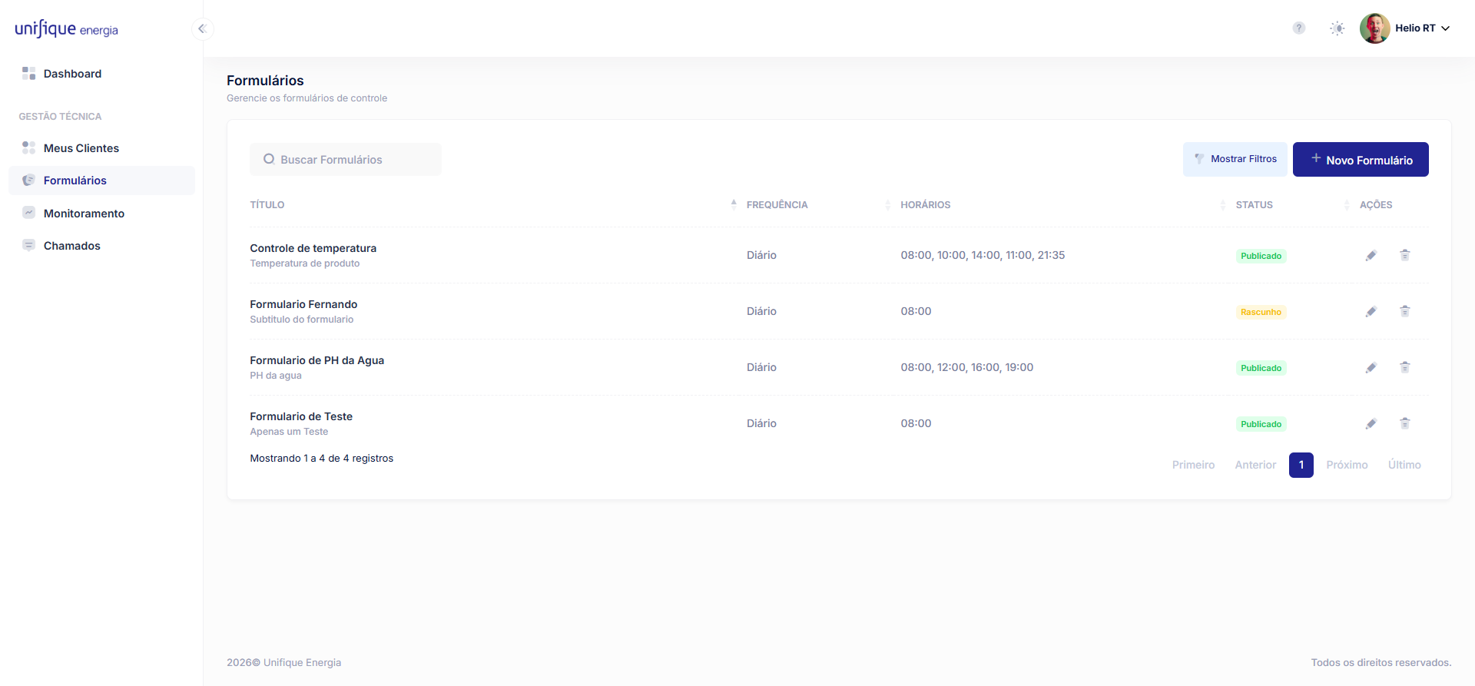Edit the Formulario de PH da Agua
Viewport: 1475px width, 686px height.
[x=1371, y=368]
